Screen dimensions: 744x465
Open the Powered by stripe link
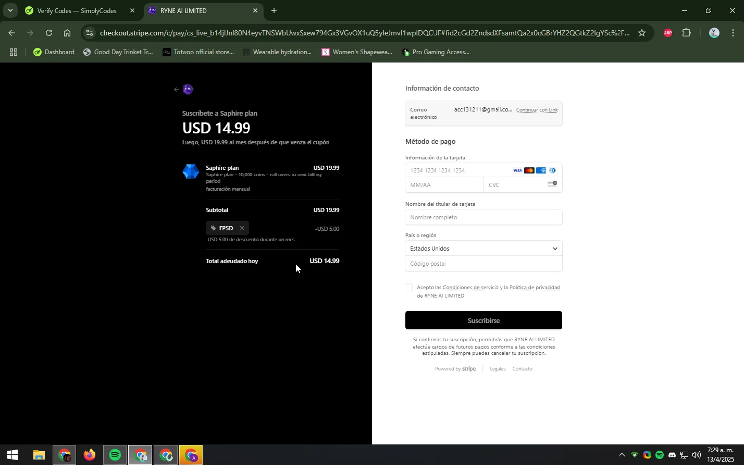(x=455, y=369)
